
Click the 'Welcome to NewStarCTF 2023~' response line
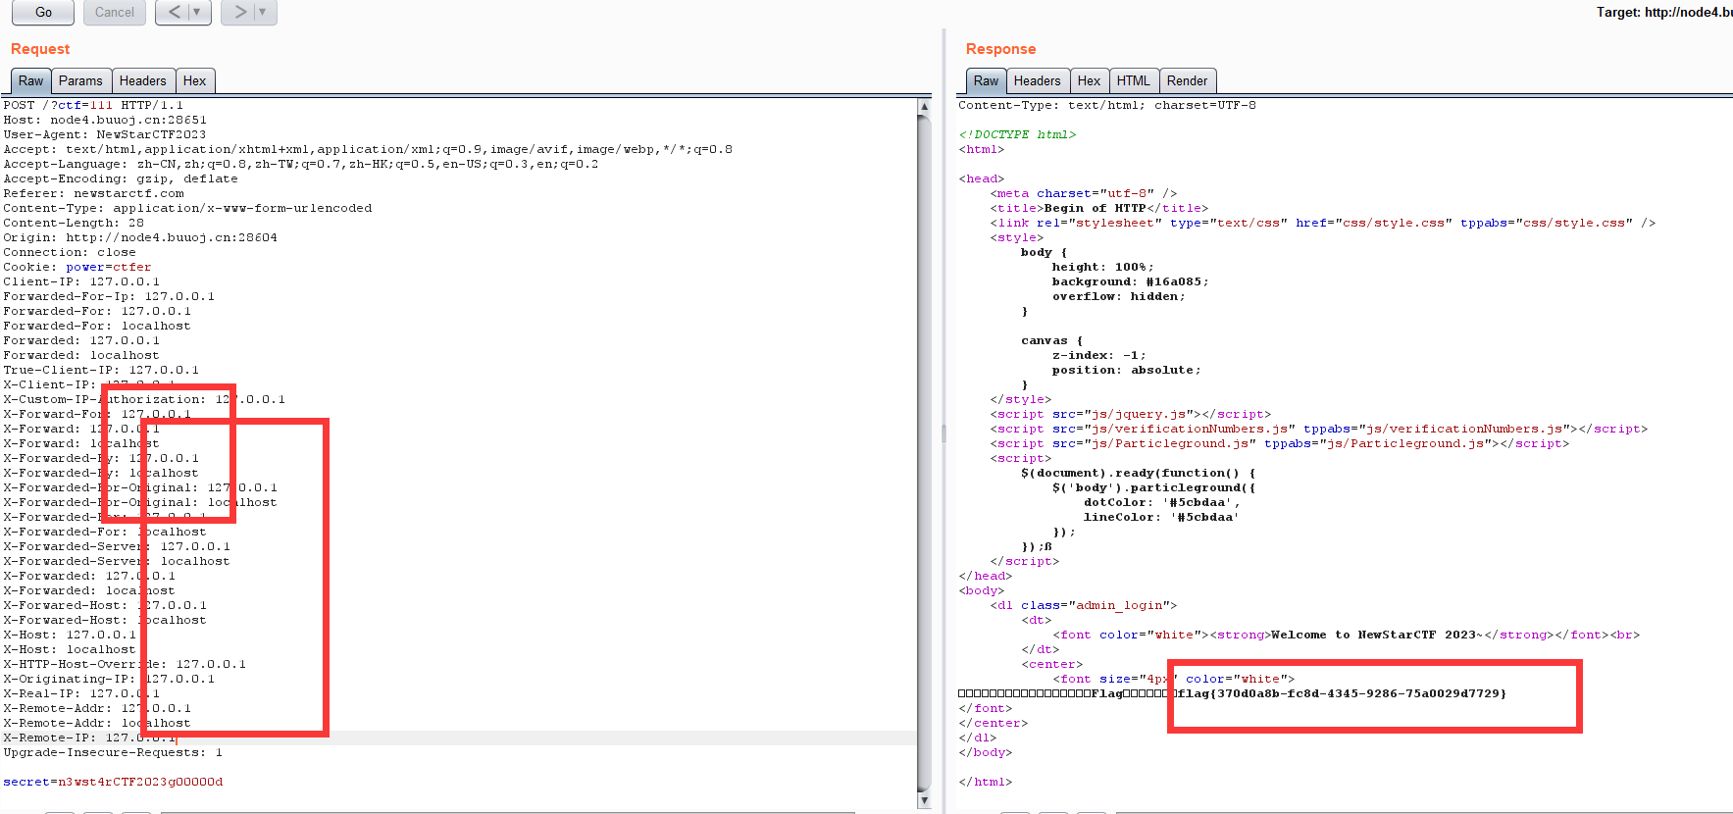[1347, 635]
